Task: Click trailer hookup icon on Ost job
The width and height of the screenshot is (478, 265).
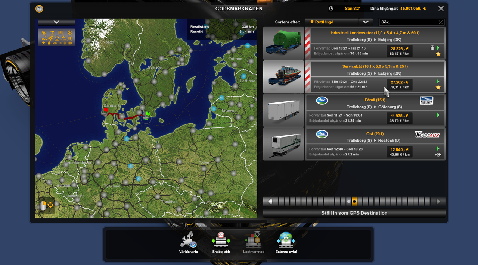Action: pyautogui.click(x=438, y=155)
